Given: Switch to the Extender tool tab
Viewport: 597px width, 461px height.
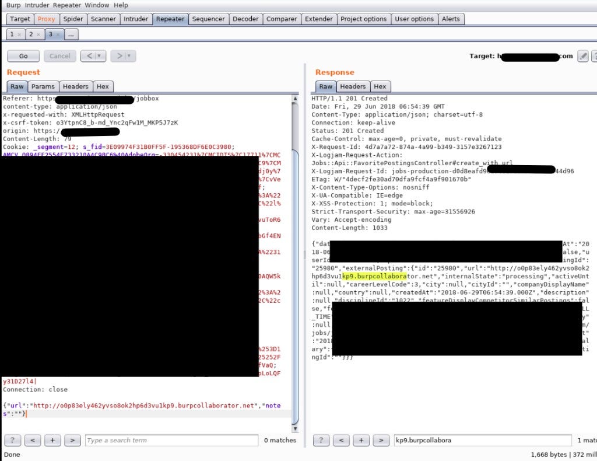Looking at the screenshot, I should (x=319, y=19).
